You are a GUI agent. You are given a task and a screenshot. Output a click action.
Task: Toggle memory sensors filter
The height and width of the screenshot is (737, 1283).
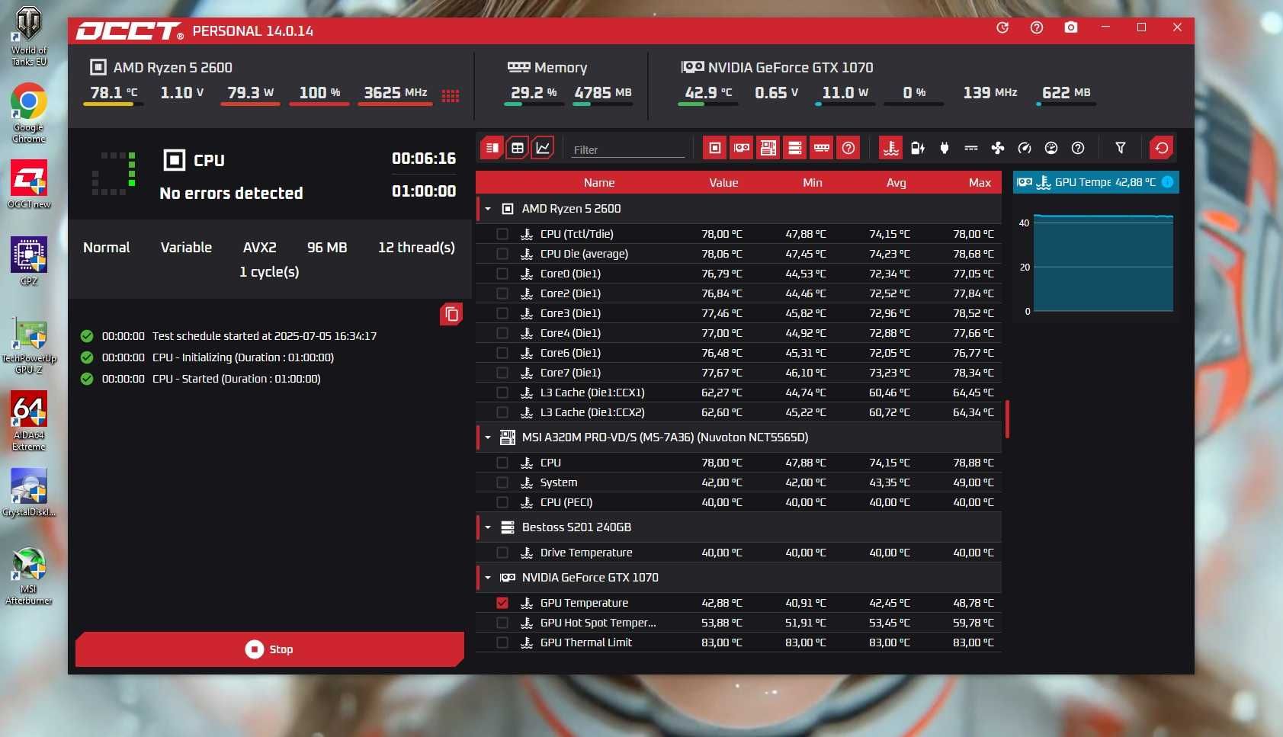(822, 148)
